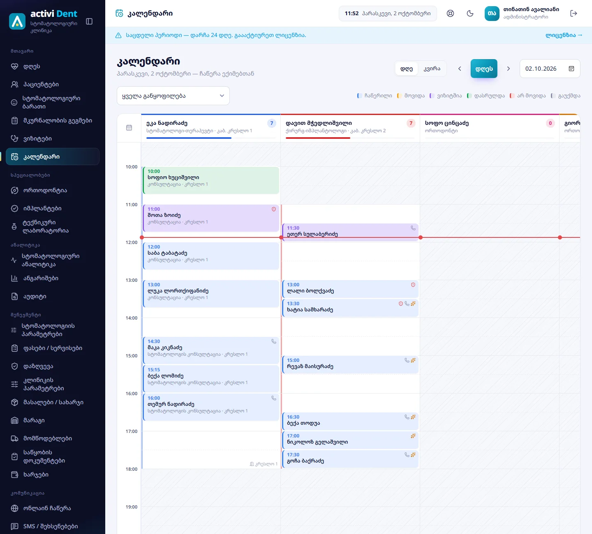Screen dimensions: 592x534
Task: Open სტომატოლოგიური ბარათი from the sidebar
Action: coord(53,103)
